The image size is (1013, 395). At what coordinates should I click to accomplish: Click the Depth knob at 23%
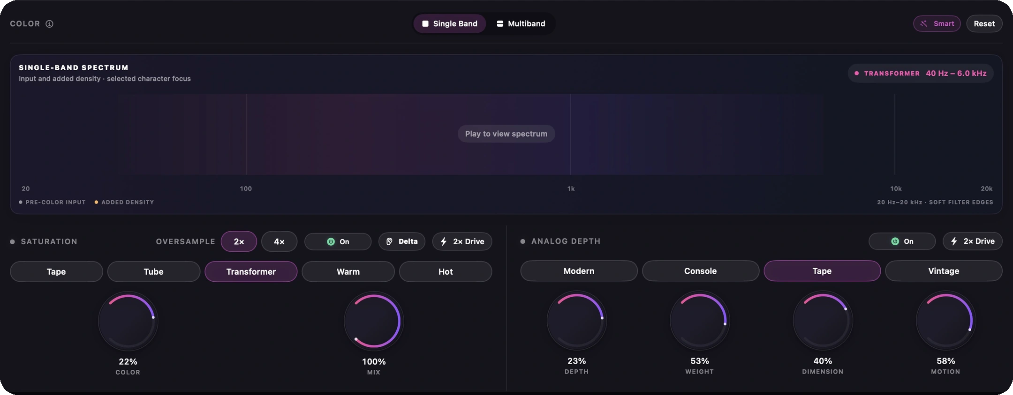pyautogui.click(x=577, y=321)
